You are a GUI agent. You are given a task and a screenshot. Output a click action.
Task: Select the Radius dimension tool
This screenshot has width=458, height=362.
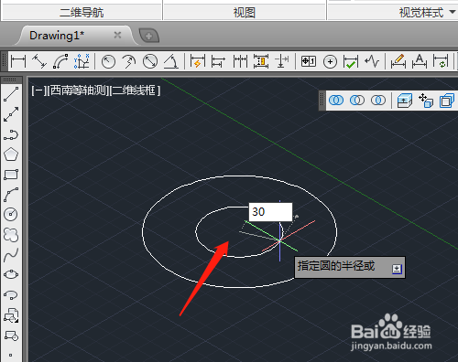pos(108,61)
